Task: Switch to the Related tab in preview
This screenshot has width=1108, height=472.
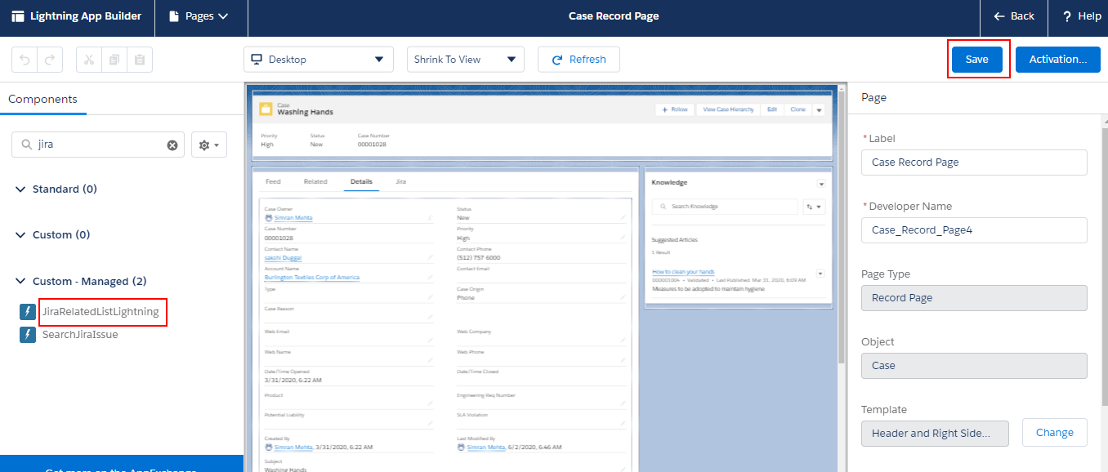Action: pyautogui.click(x=315, y=181)
